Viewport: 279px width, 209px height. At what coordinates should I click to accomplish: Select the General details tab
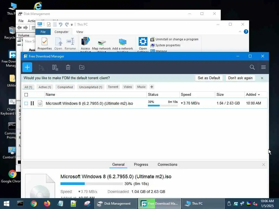coord(118,165)
